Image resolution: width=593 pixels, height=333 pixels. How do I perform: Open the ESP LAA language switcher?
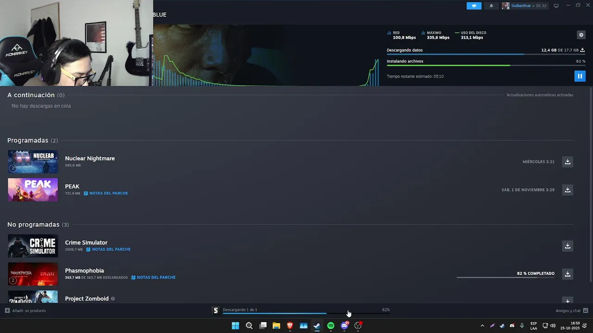[x=534, y=326]
